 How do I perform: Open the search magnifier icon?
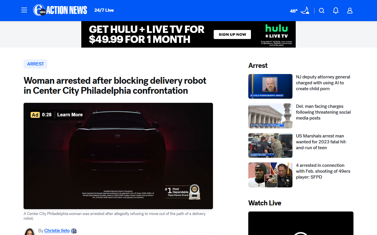tap(322, 11)
